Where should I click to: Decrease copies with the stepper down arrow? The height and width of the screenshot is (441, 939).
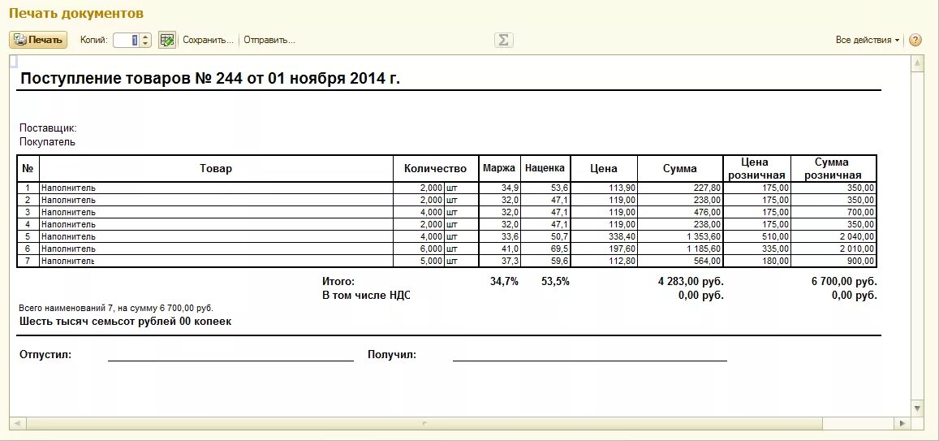coord(145,44)
